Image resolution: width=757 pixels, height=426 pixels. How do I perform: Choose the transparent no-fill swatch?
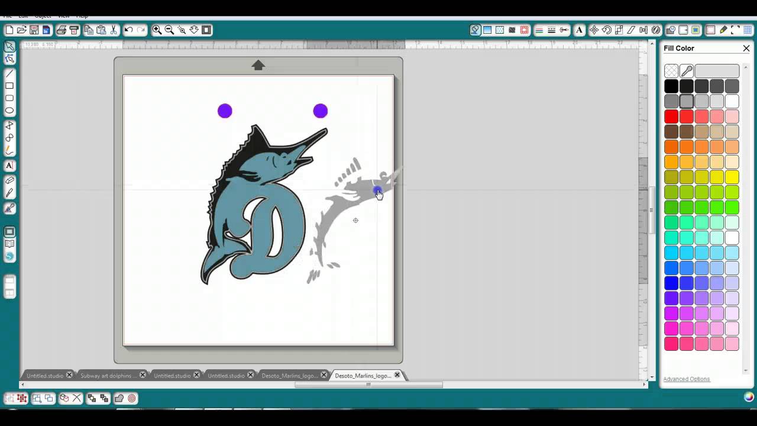click(671, 71)
